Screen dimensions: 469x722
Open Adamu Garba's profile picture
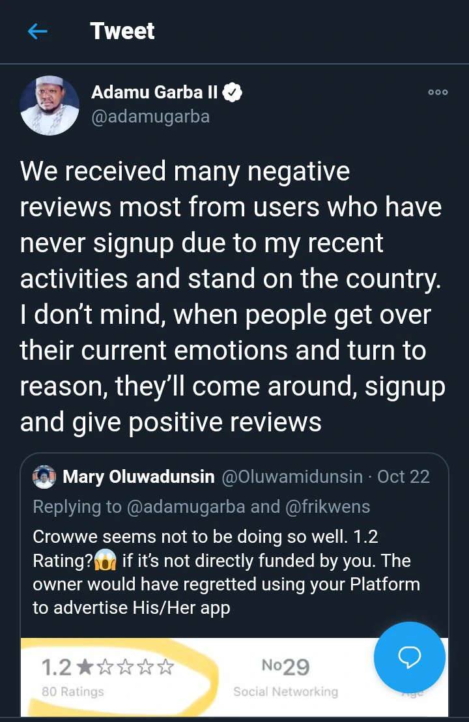(x=50, y=106)
